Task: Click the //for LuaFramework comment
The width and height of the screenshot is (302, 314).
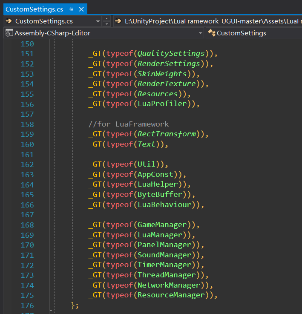Action: [x=129, y=124]
